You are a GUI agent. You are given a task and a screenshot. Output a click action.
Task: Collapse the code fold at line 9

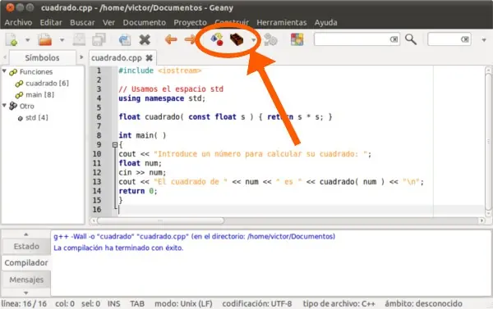pos(115,144)
